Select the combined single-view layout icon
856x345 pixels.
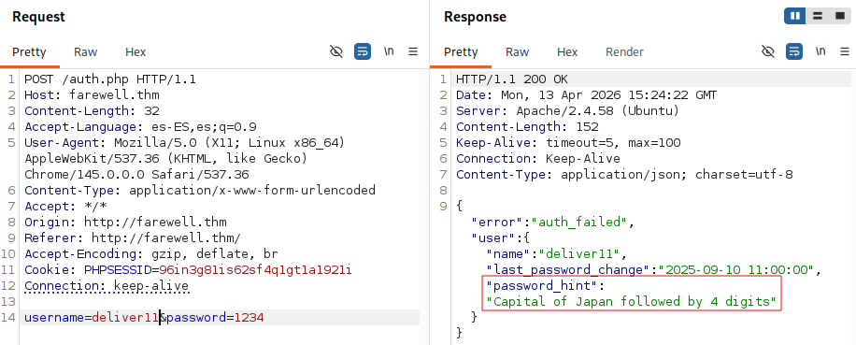[839, 16]
